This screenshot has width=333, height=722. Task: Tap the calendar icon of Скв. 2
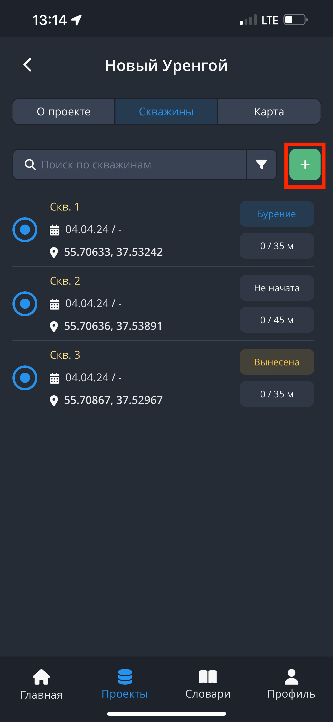coord(54,304)
